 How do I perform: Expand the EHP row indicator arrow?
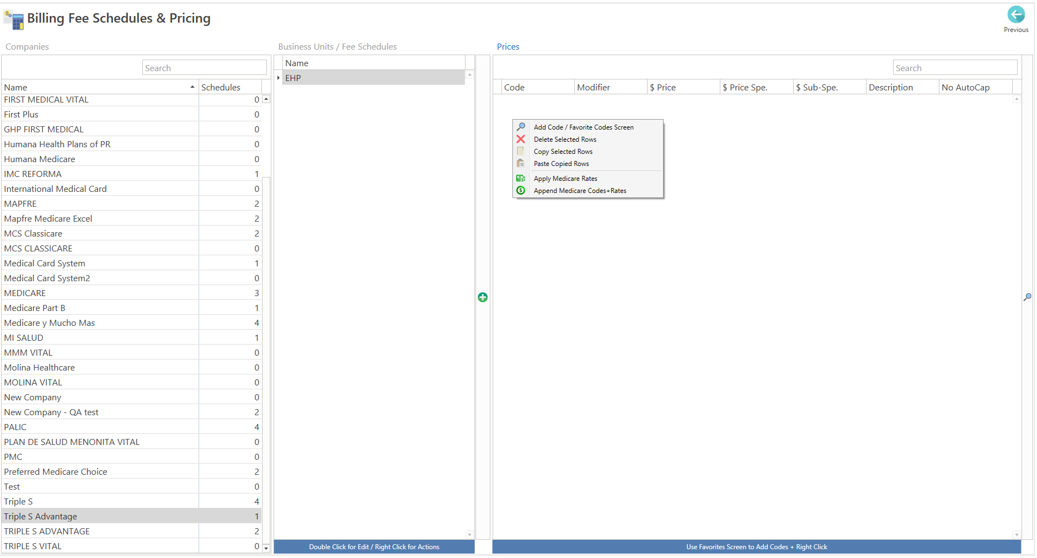tap(279, 78)
